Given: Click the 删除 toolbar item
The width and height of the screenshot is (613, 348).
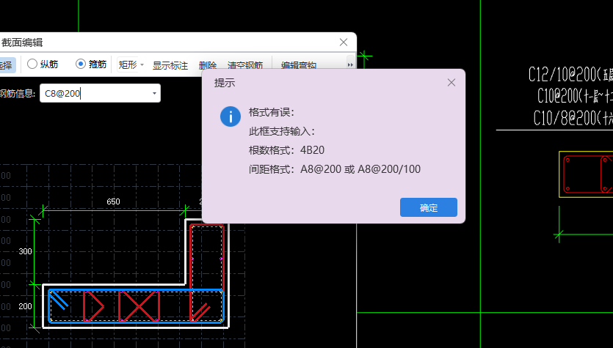Looking at the screenshot, I should [207, 65].
